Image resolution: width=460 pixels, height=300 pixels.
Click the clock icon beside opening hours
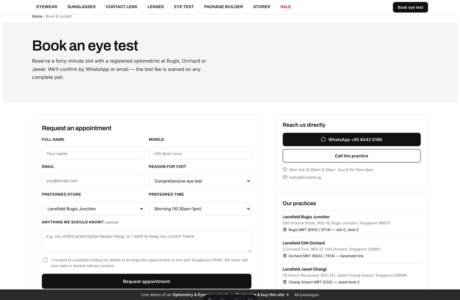tap(285, 169)
